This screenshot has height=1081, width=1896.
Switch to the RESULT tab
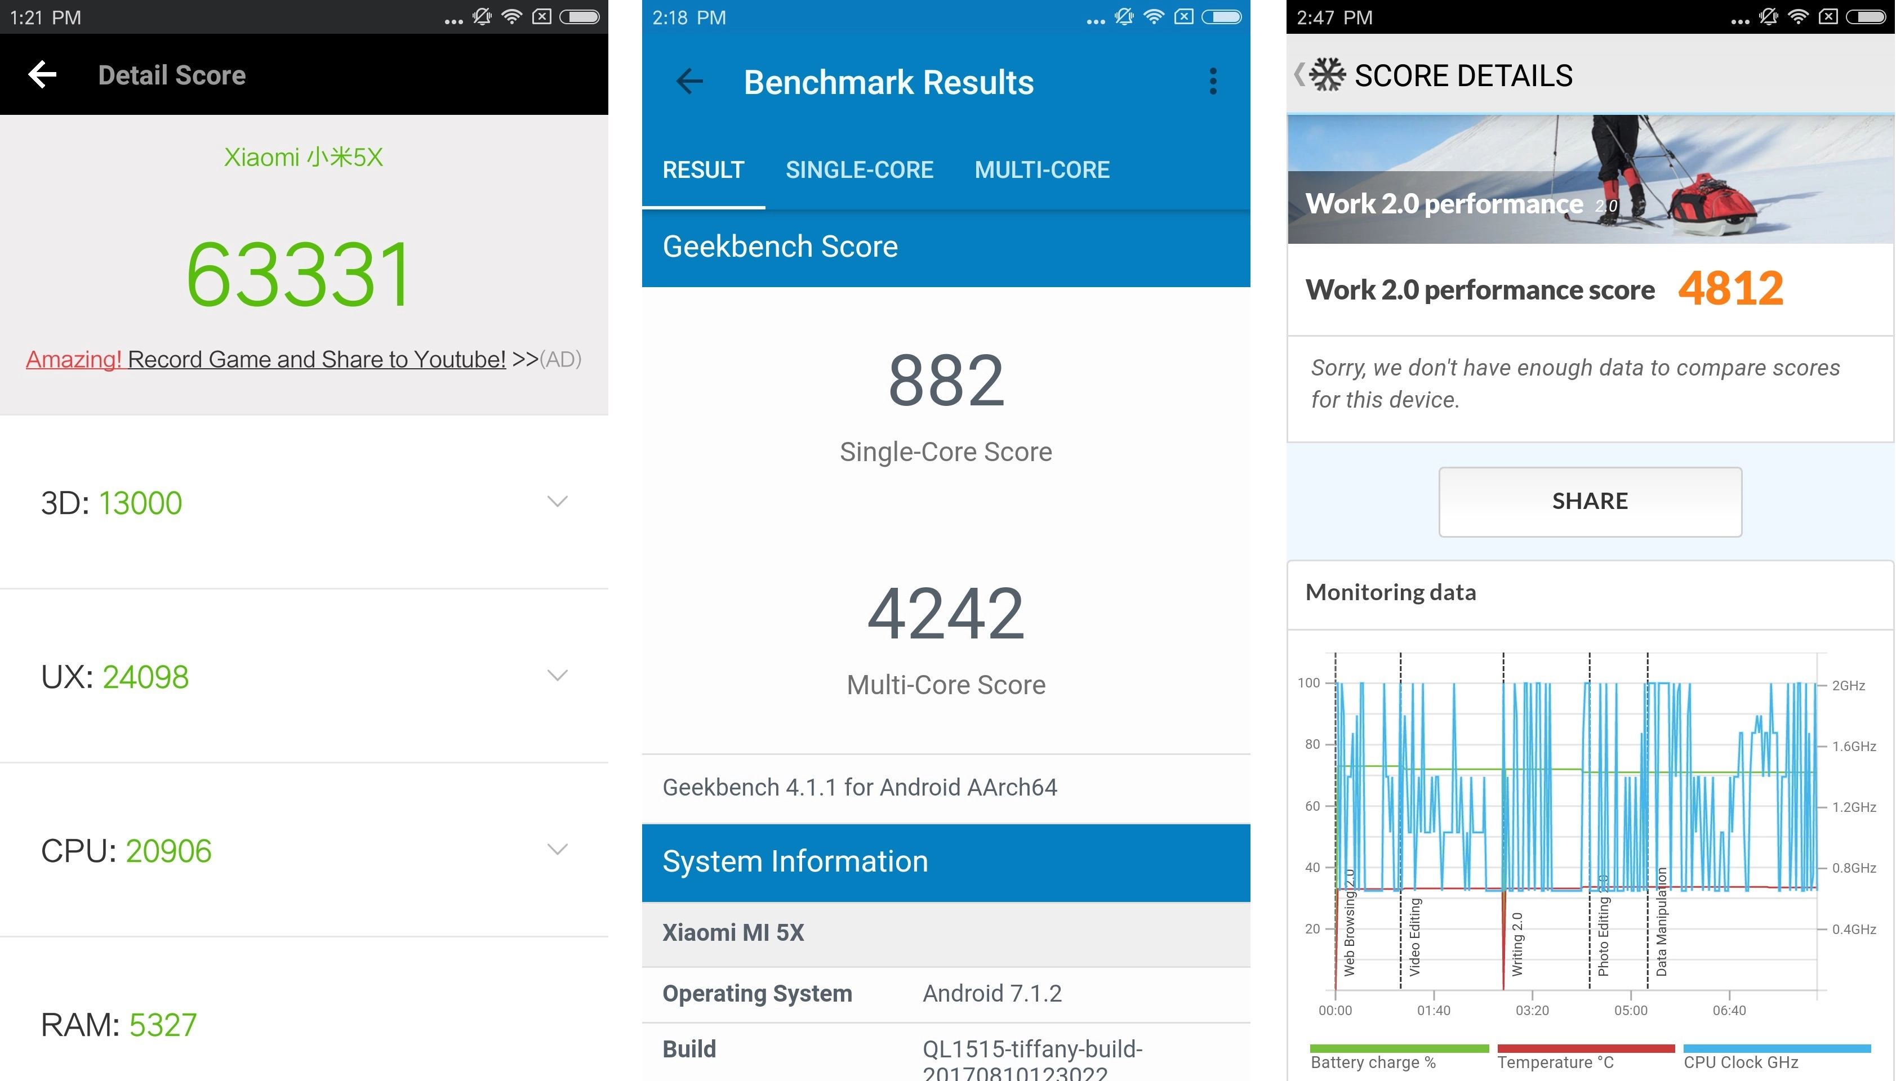coord(702,169)
